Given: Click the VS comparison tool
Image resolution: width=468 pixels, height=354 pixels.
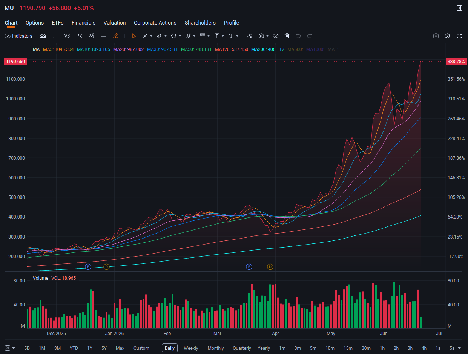Looking at the screenshot, I should (67, 36).
